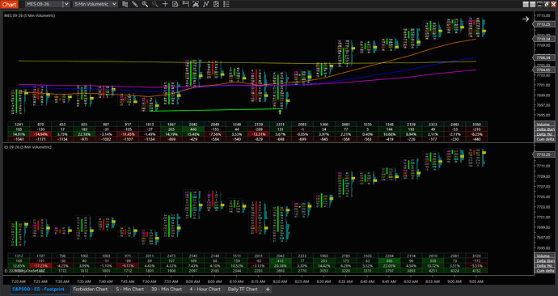Click the 7704.05 price marker
Image resolution: width=558 pixels, height=296 pixels.
pyautogui.click(x=543, y=70)
